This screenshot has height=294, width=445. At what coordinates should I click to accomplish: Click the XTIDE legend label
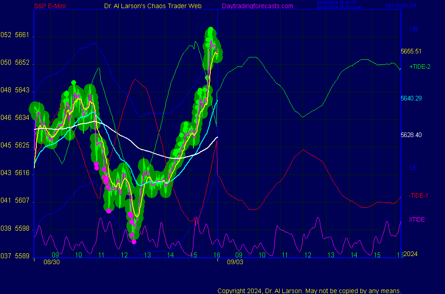click(x=416, y=219)
